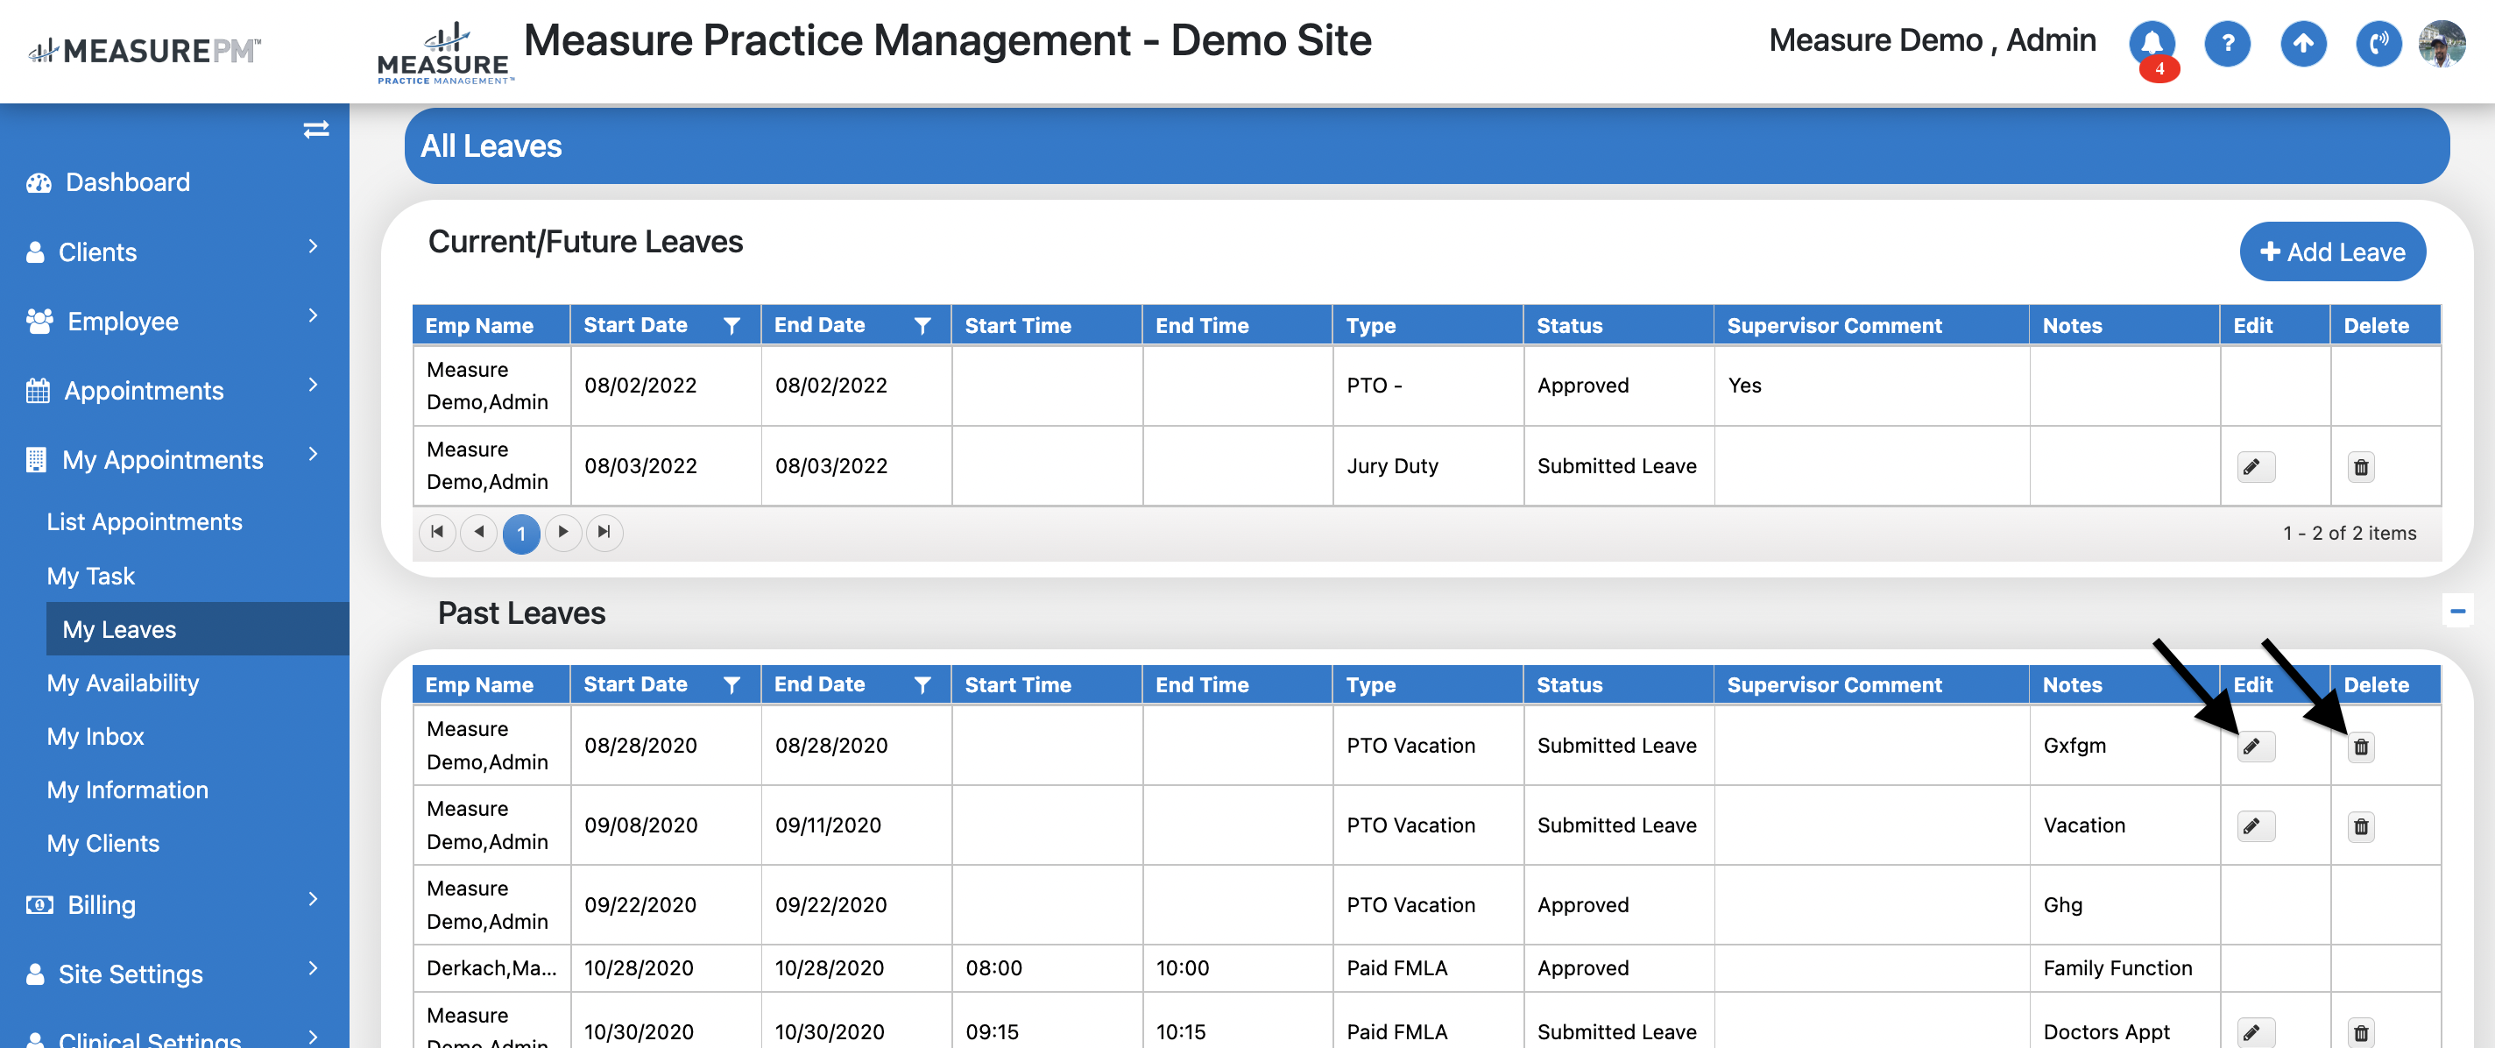The width and height of the screenshot is (2495, 1048).
Task: Toggle the sidebar collapse arrows
Action: (315, 130)
